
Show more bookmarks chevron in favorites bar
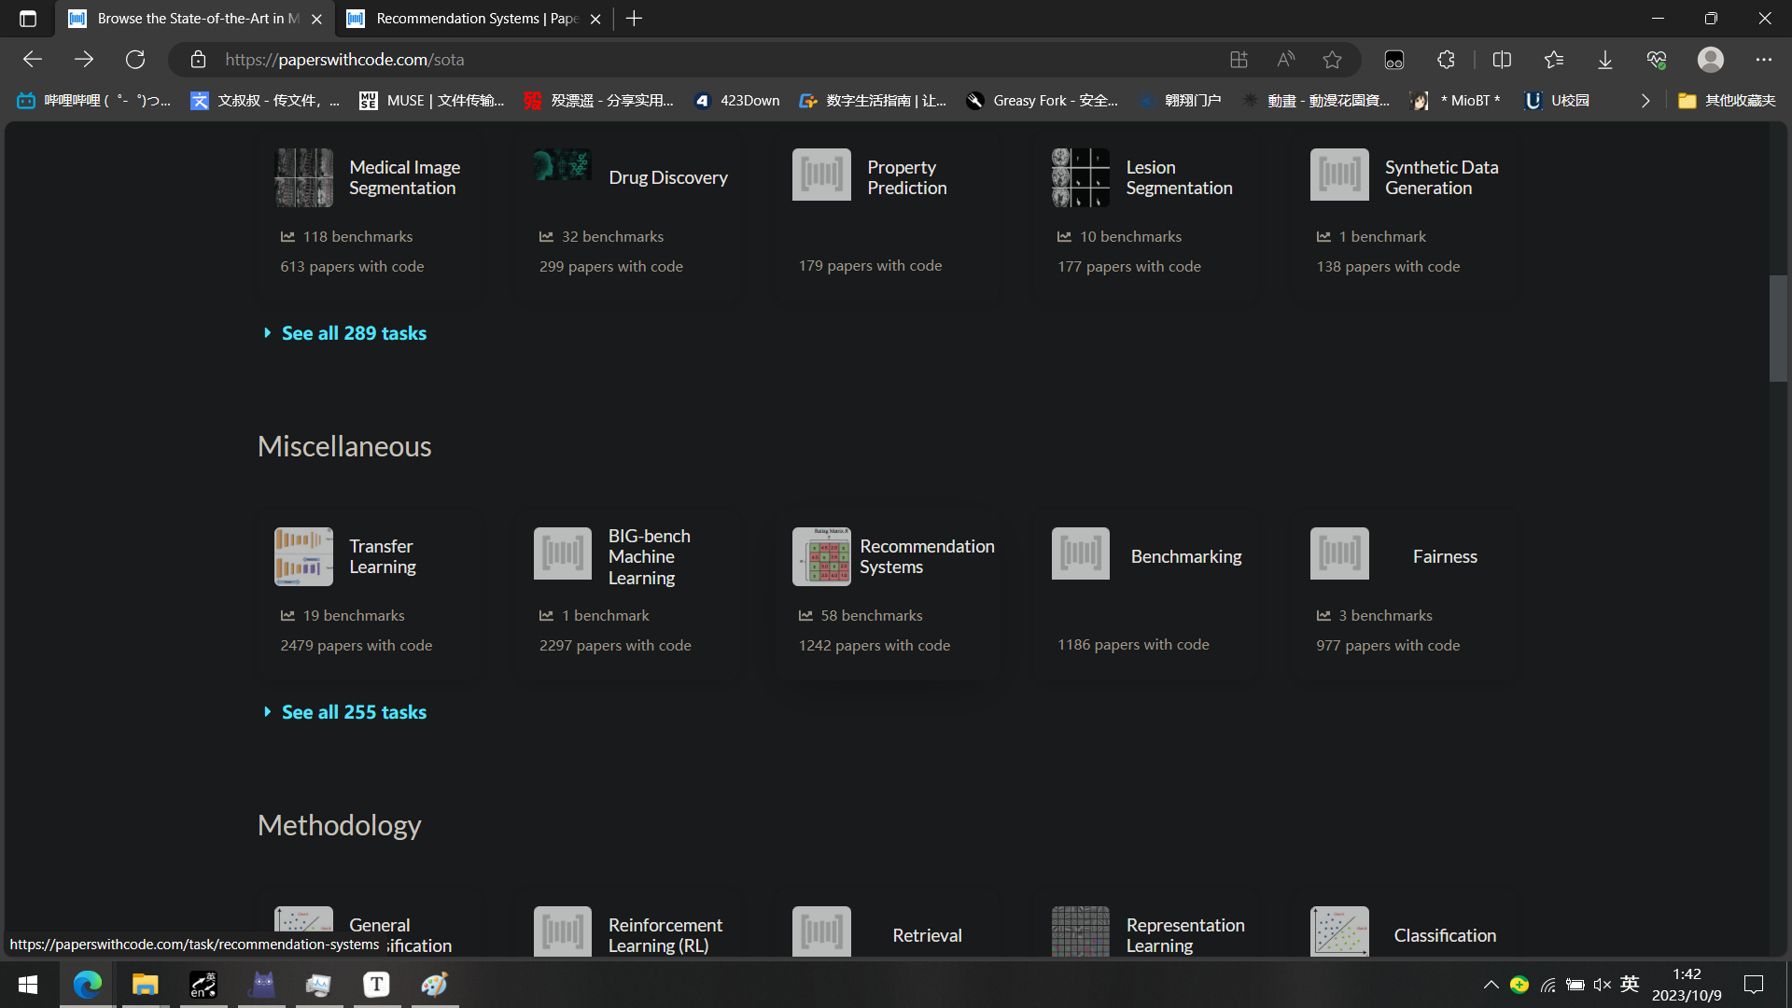[1645, 101]
